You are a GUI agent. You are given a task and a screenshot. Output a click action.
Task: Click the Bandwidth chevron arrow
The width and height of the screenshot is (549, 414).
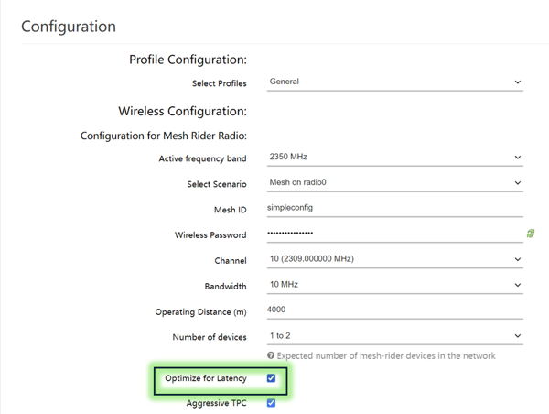pos(518,285)
